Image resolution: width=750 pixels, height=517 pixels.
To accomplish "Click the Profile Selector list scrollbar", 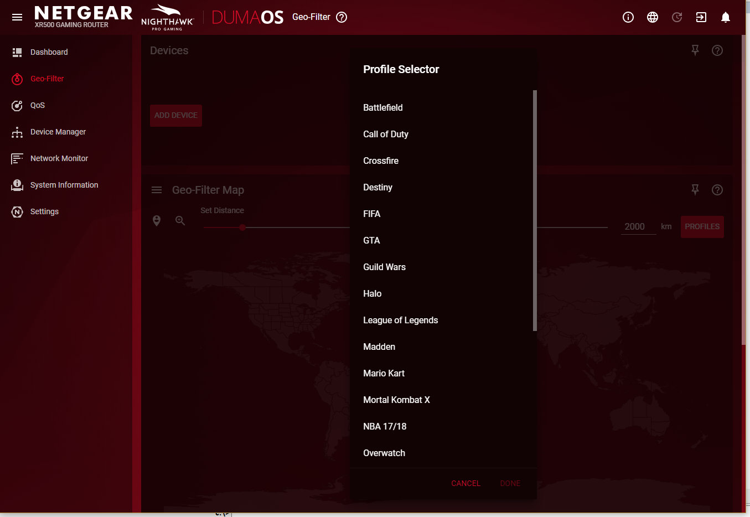I will point(535,210).
